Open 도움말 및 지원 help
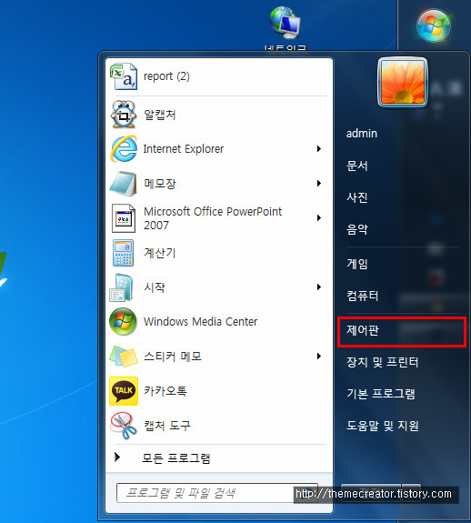The height and width of the screenshot is (523, 471). tap(382, 426)
